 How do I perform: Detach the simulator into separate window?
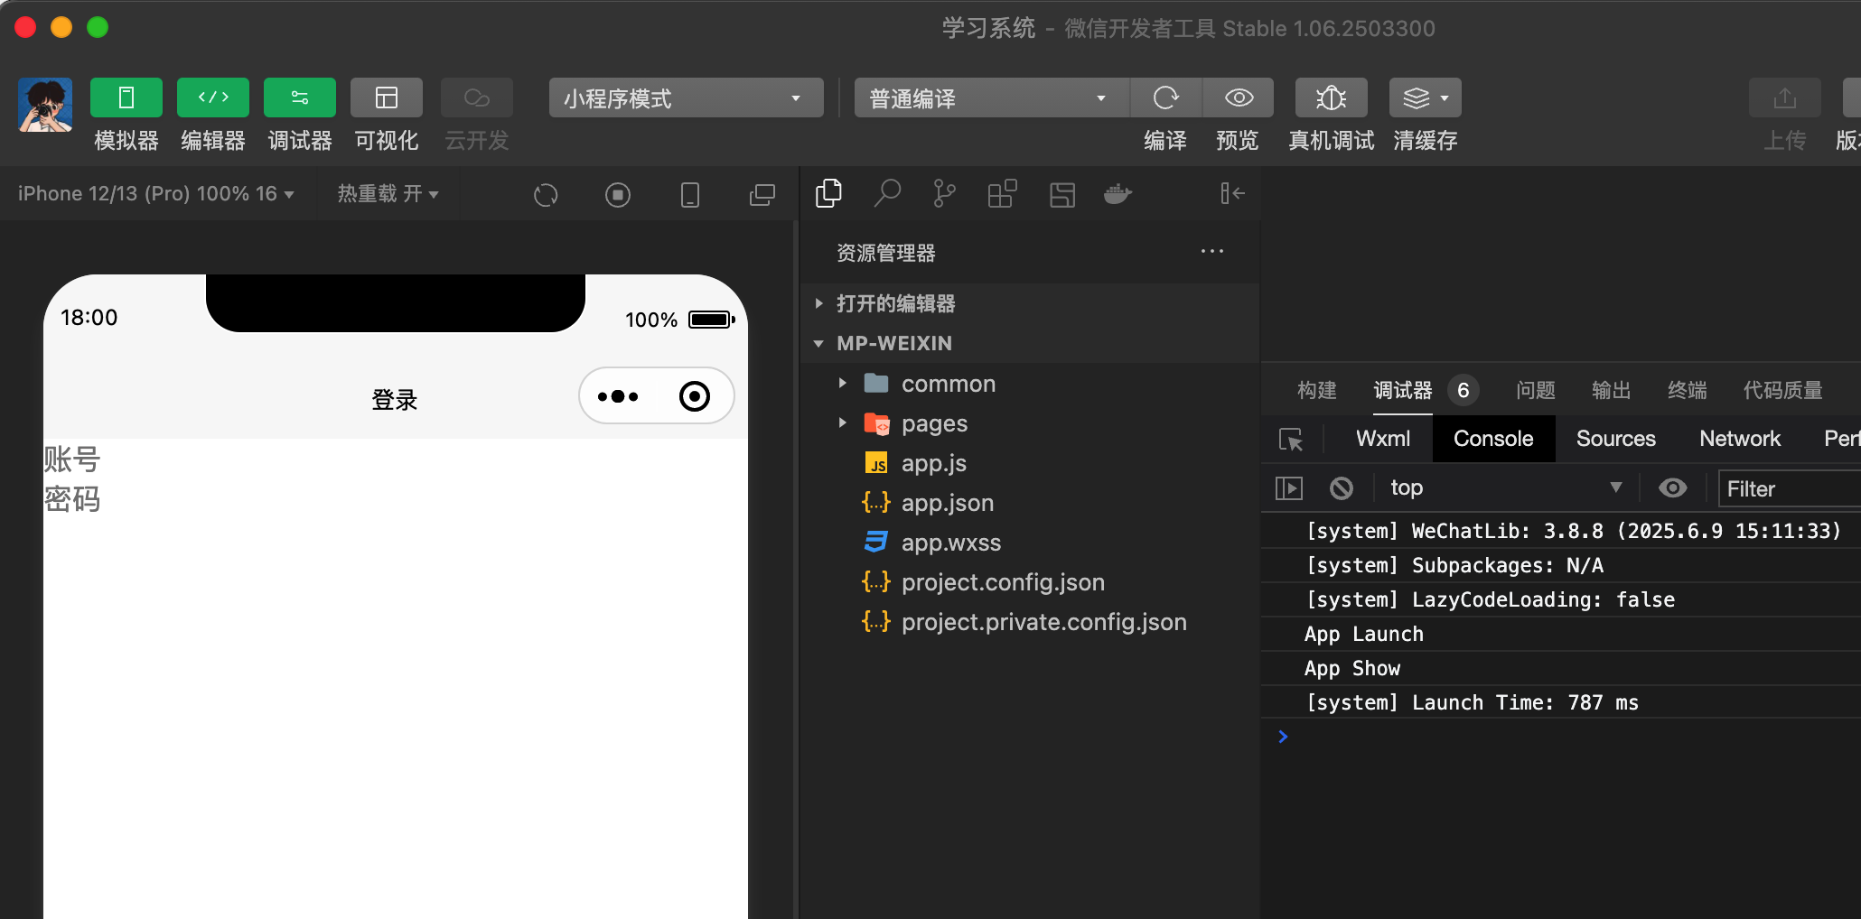click(x=762, y=194)
